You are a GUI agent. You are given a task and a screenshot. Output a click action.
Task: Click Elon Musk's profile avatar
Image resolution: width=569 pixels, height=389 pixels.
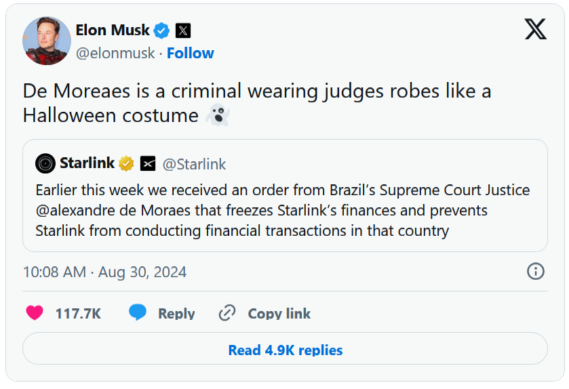click(47, 41)
